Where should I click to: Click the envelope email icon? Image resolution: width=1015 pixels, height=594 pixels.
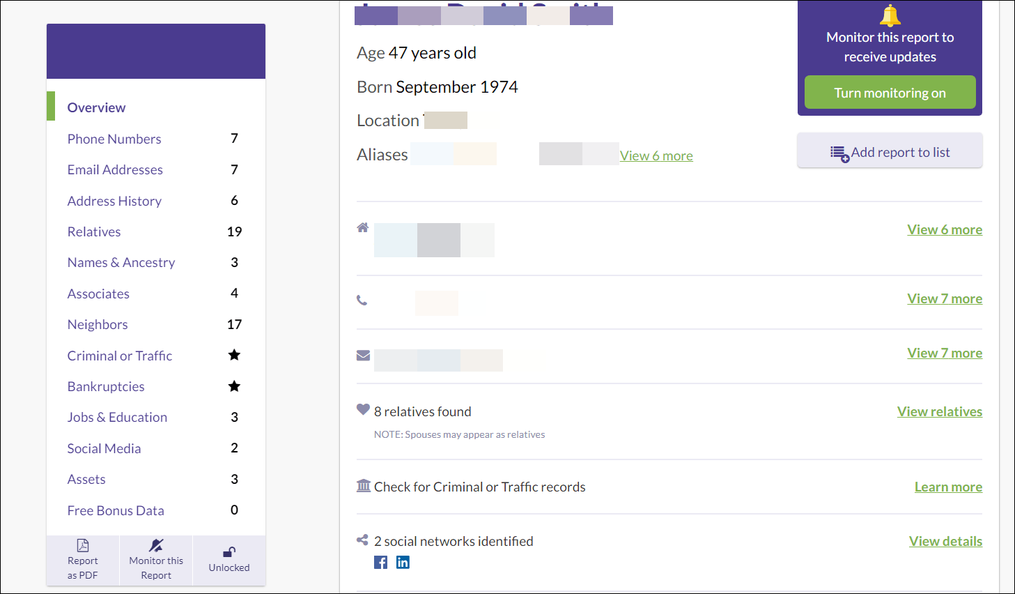(363, 356)
